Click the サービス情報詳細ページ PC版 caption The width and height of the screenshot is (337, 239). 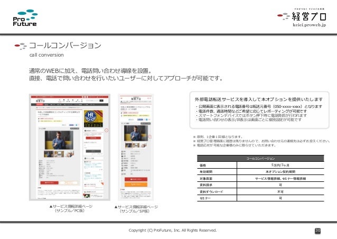tap(70, 208)
